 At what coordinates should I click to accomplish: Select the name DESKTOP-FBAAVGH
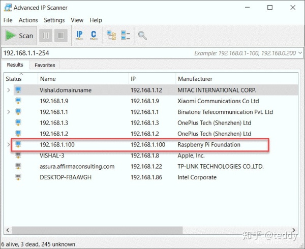coord(66,177)
